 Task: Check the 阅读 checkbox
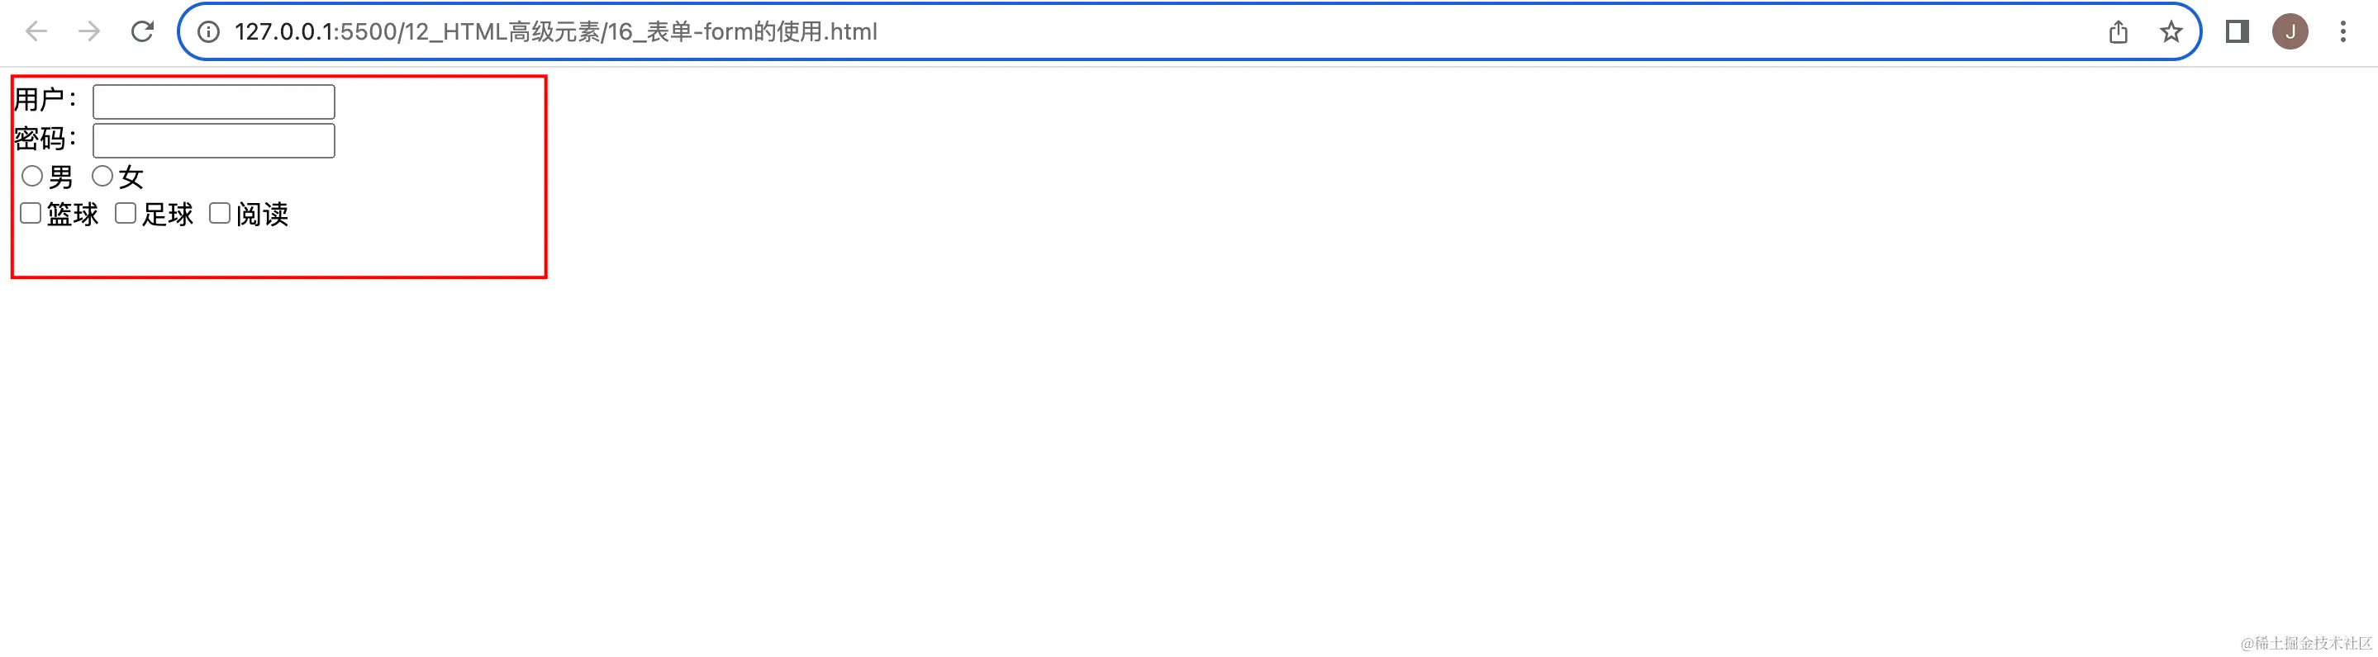click(x=219, y=213)
